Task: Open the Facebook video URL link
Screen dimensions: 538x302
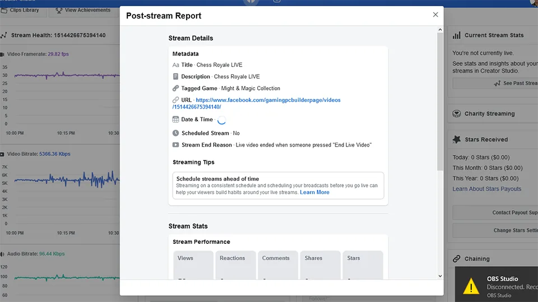Action: (256, 103)
